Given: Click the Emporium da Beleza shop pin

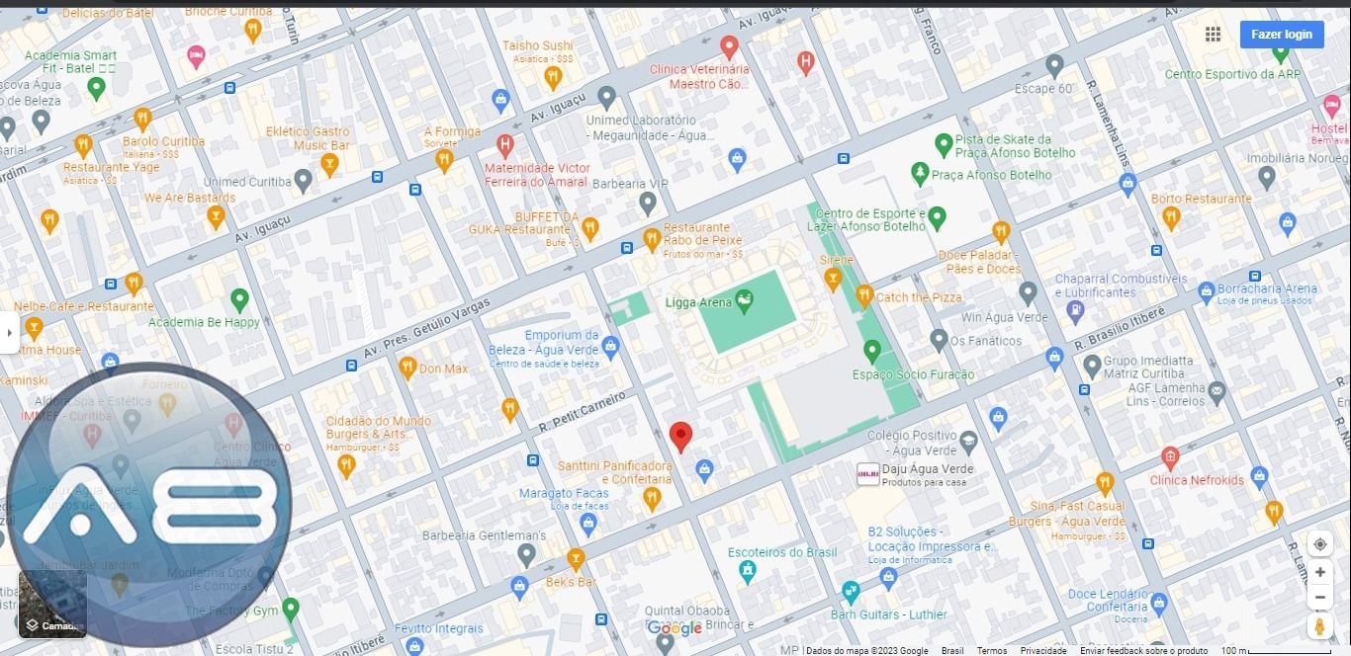Looking at the screenshot, I should click(x=610, y=346).
